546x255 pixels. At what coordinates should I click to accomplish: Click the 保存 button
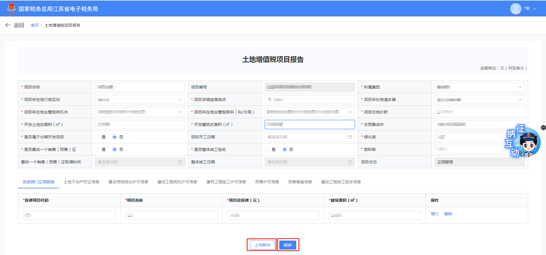click(x=288, y=245)
